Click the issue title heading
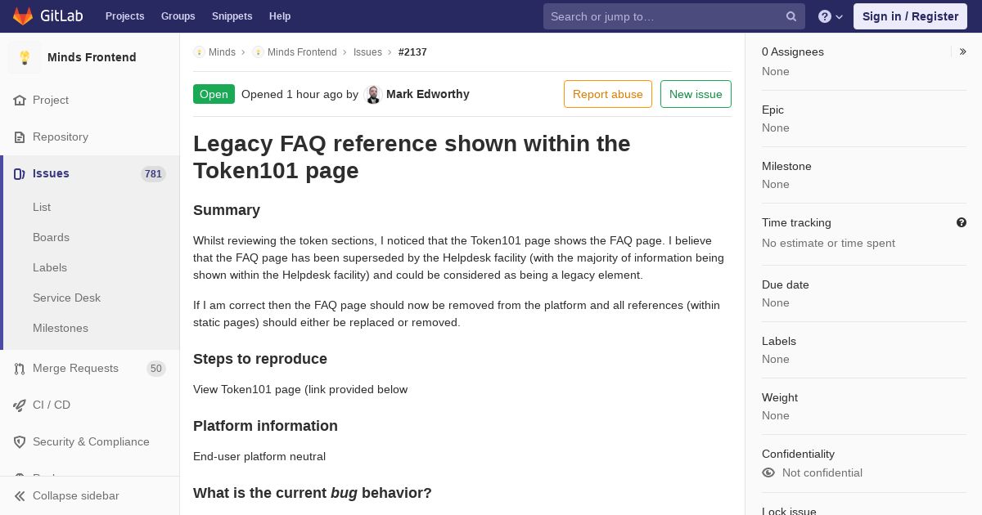Image resolution: width=982 pixels, height=515 pixels. [412, 157]
